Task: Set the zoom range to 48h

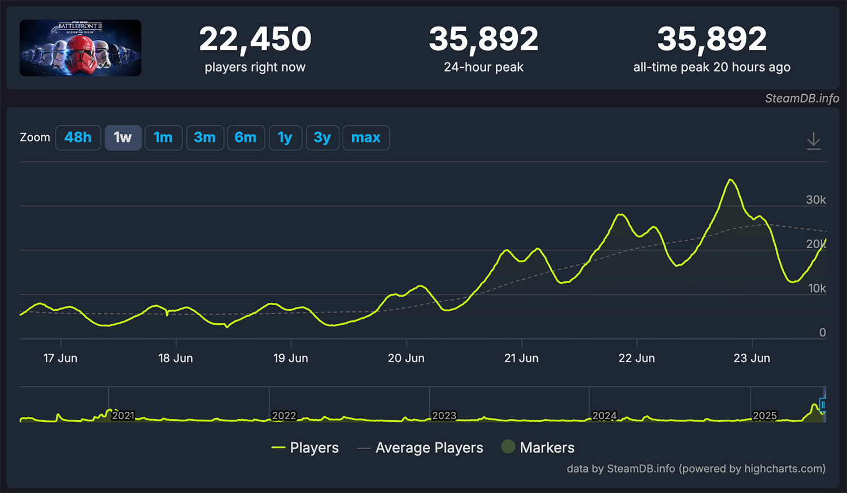Action: click(x=78, y=138)
